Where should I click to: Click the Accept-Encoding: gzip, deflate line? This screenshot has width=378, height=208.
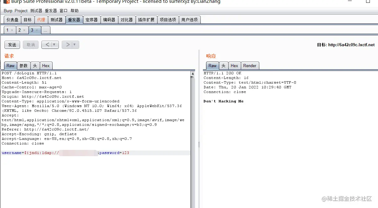(39, 134)
